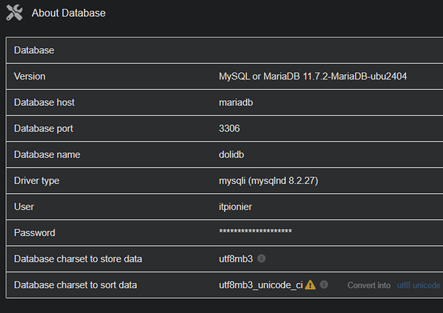Click the 3306 port value
The height and width of the screenshot is (313, 443).
229,128
